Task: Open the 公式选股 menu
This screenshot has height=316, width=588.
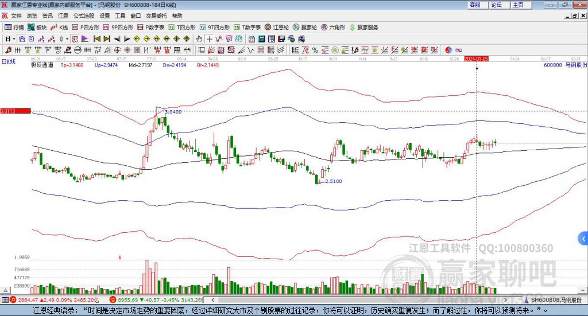Action: tap(84, 15)
